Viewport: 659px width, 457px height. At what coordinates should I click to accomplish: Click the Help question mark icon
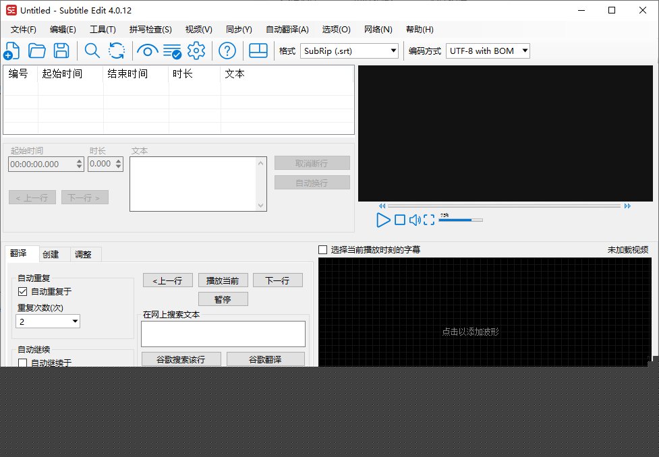tap(227, 51)
